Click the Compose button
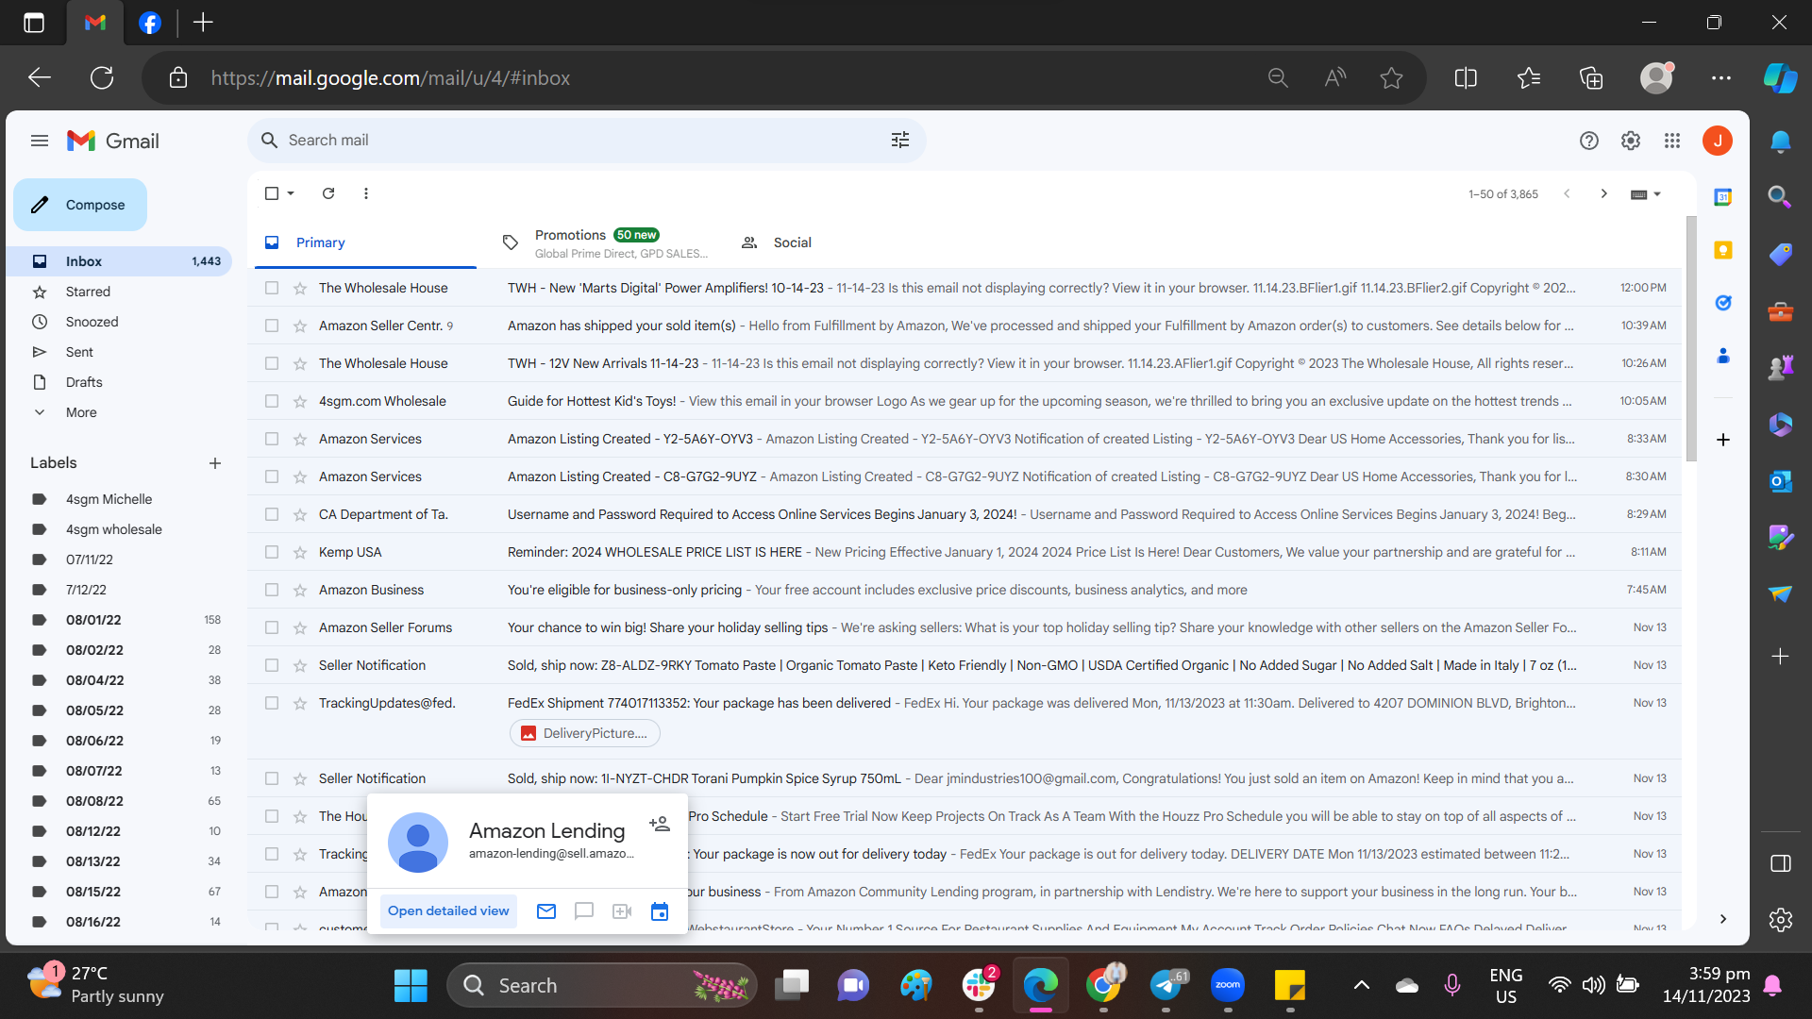This screenshot has height=1019, width=1812. click(x=80, y=205)
